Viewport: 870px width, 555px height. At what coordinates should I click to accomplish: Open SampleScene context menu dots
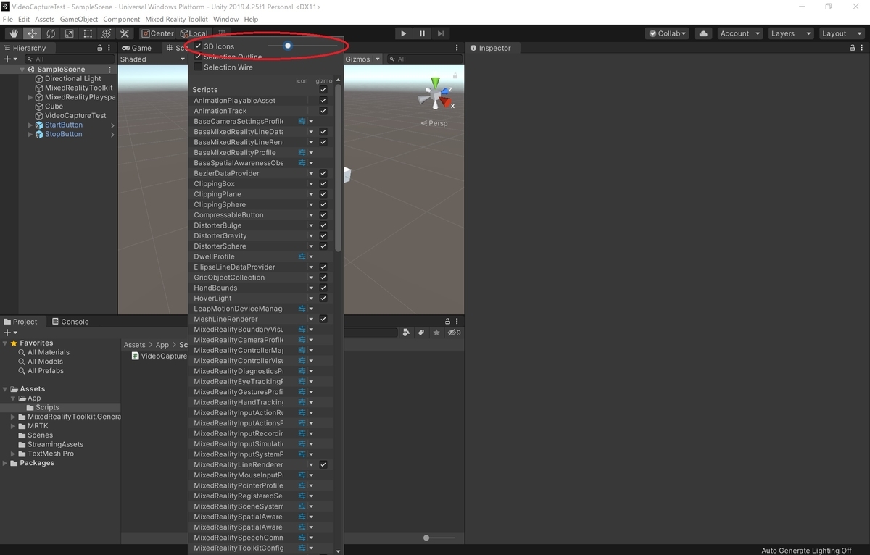110,70
